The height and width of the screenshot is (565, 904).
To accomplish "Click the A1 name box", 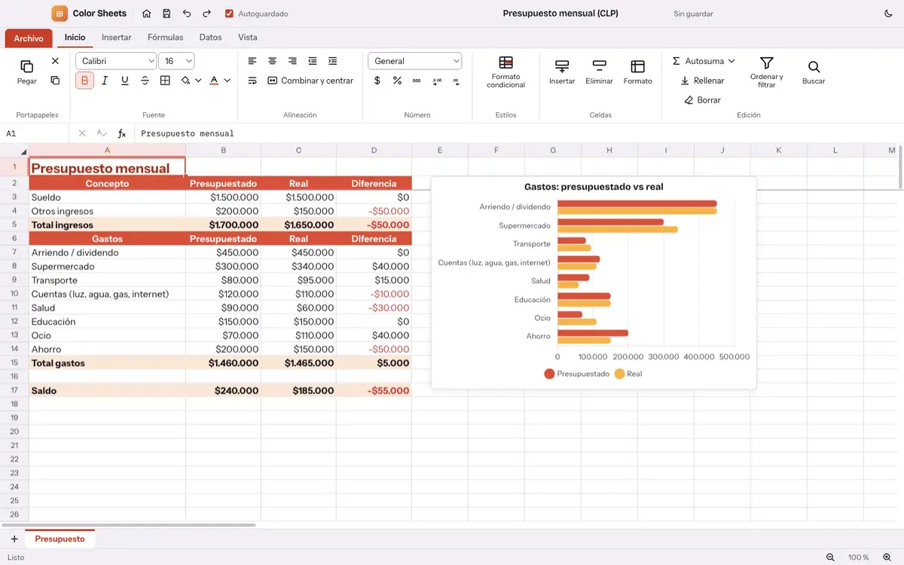I will pyautogui.click(x=34, y=133).
